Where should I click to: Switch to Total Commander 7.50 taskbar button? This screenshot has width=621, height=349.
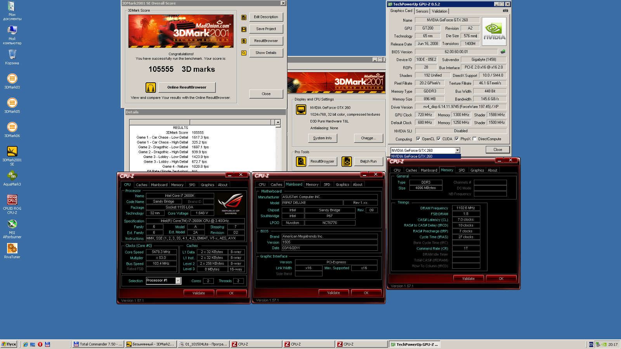[98, 344]
